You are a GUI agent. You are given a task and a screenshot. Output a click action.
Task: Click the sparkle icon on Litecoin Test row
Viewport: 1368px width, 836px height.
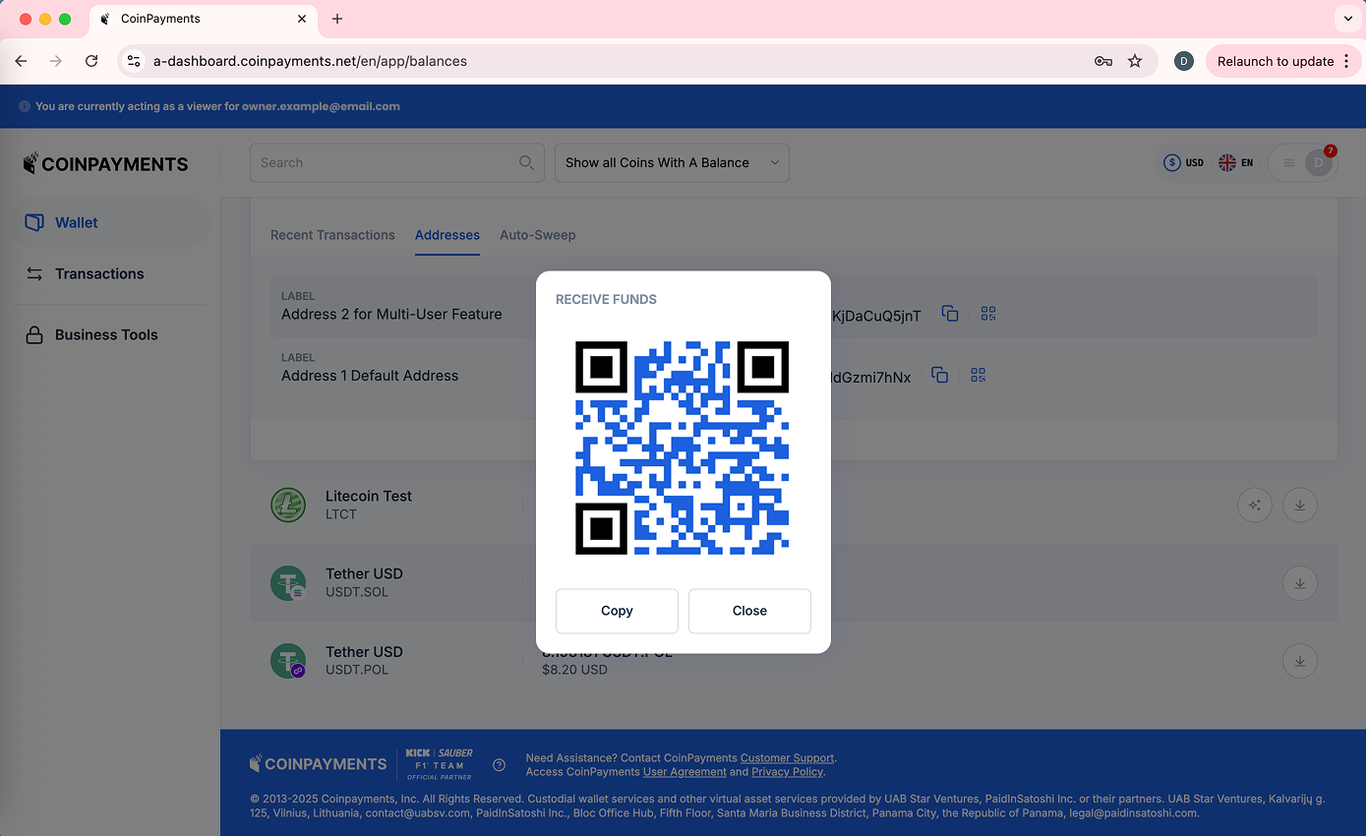[1254, 506]
